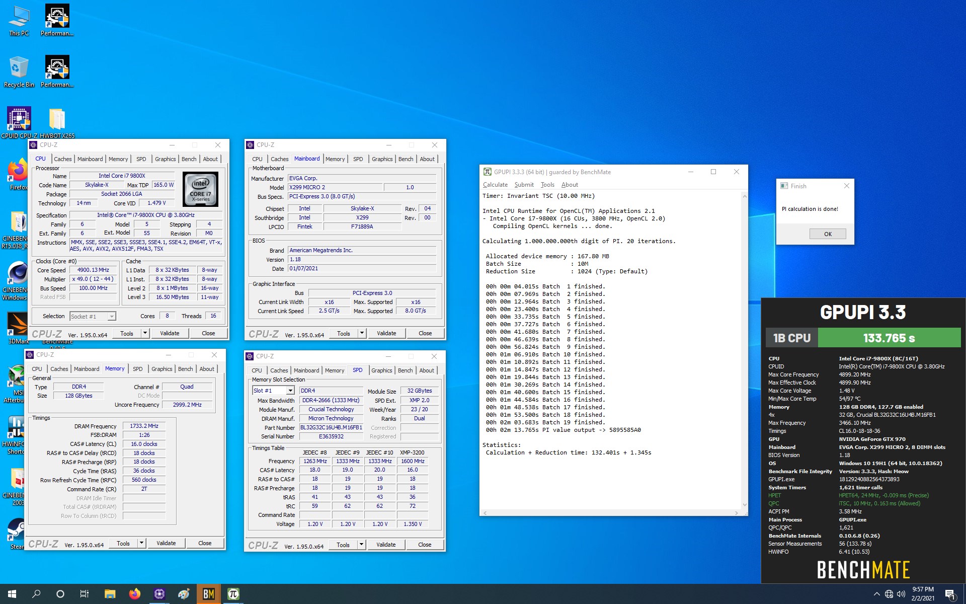The image size is (966, 604).
Task: Select BenchMate BM taskbar icon
Action: pyautogui.click(x=208, y=594)
